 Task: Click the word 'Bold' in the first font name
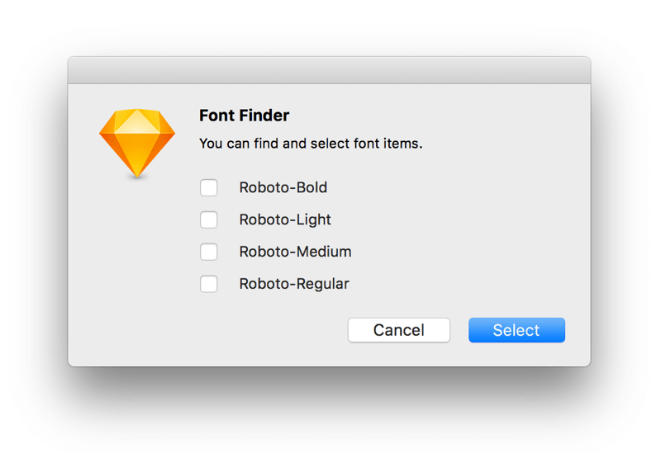[x=312, y=187]
